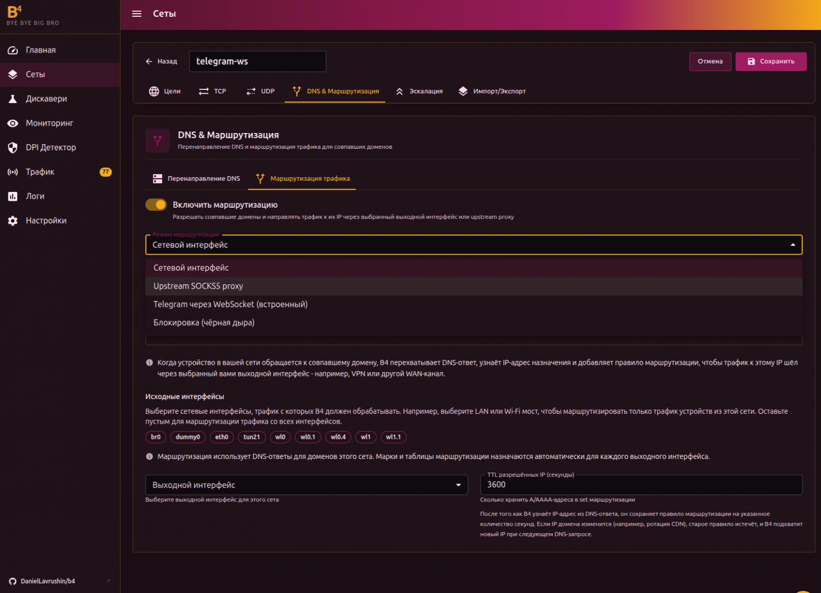Click the Мониторинг eye icon
The width and height of the screenshot is (821, 593).
(13, 123)
